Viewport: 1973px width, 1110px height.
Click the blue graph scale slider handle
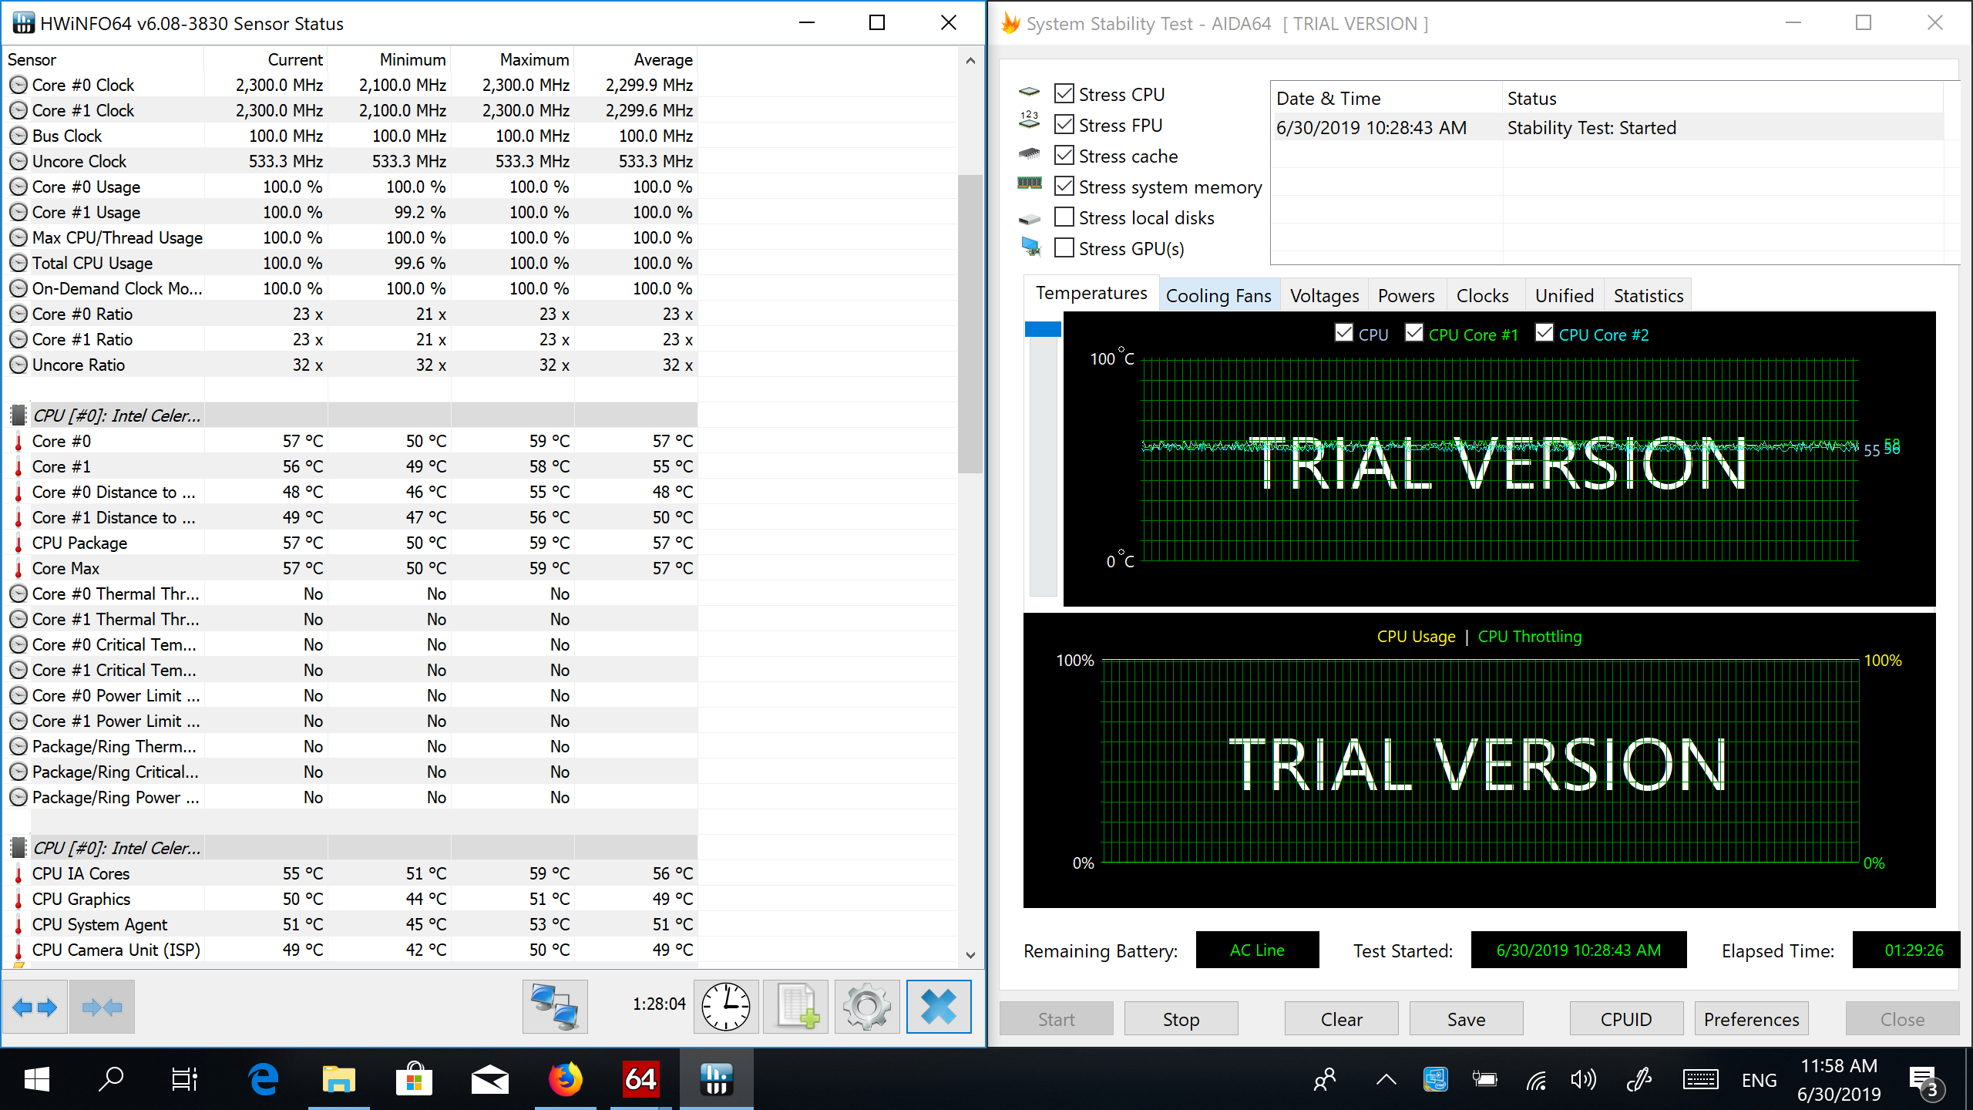1043,329
